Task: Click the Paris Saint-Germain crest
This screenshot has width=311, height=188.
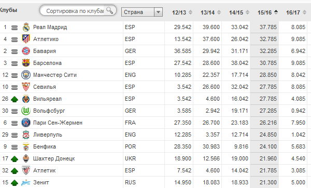Action: 26,123
